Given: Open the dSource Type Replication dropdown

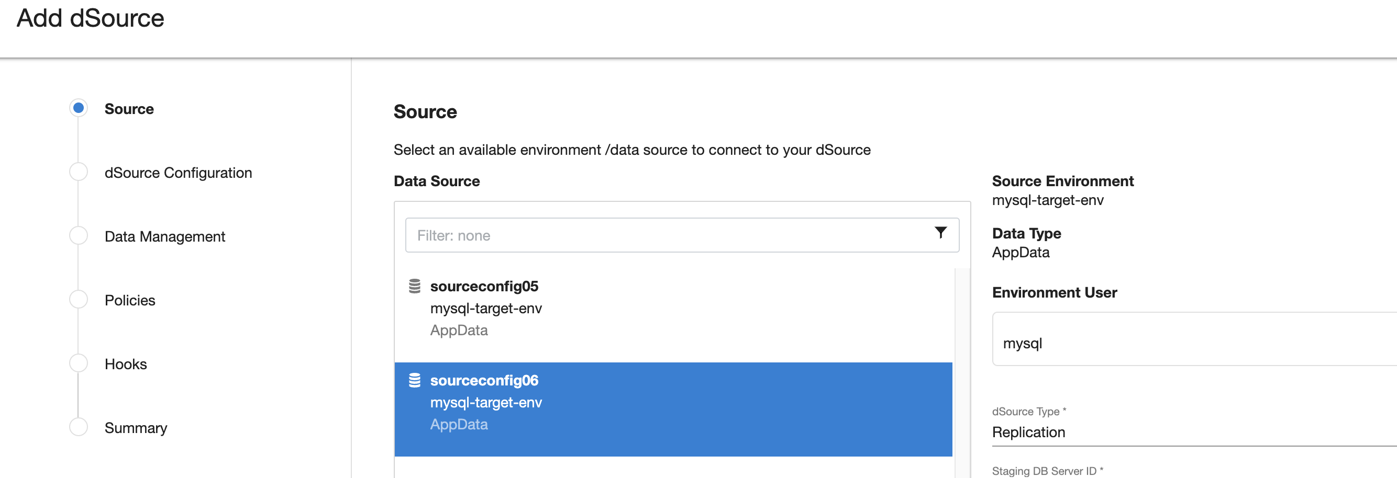Looking at the screenshot, I should [1193, 432].
